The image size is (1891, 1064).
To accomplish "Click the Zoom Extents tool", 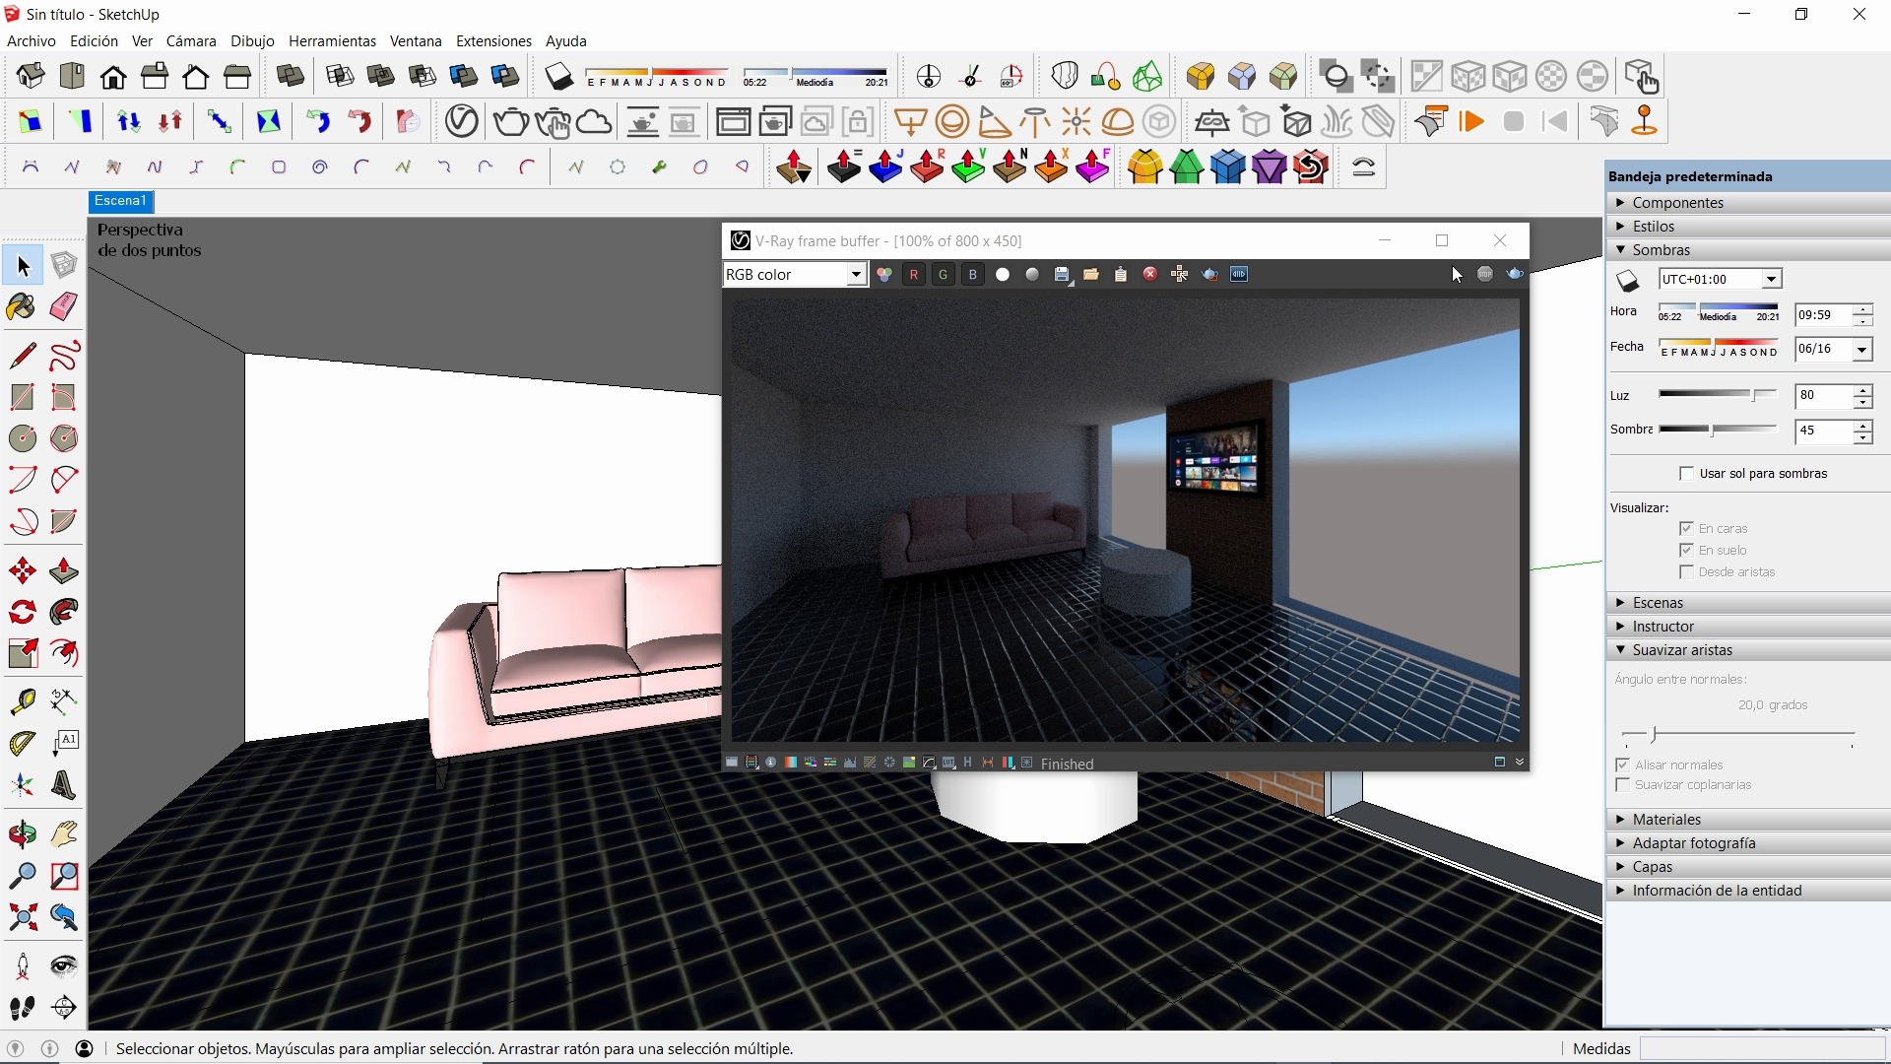I will pyautogui.click(x=23, y=918).
